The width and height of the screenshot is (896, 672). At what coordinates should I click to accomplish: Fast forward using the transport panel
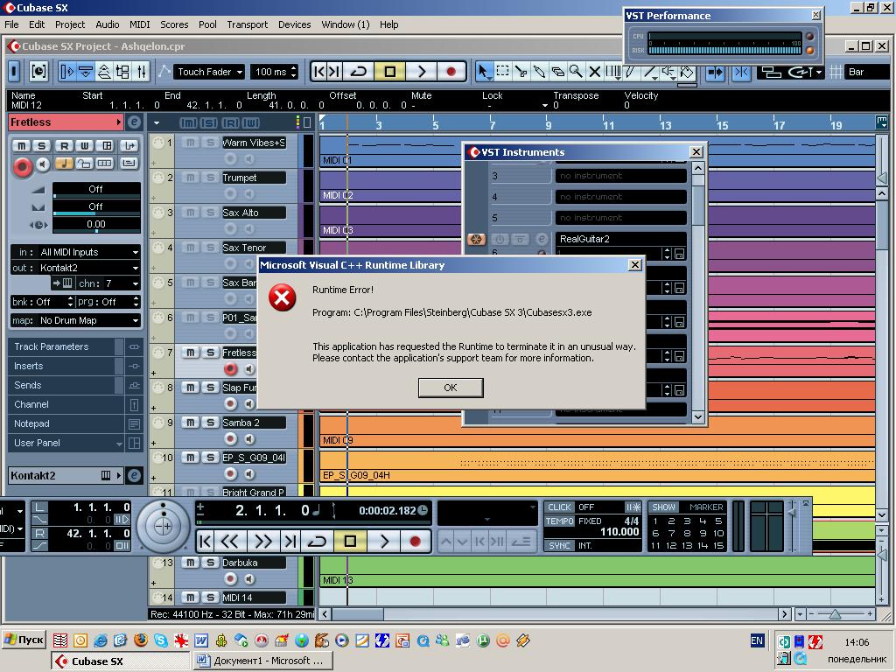262,541
